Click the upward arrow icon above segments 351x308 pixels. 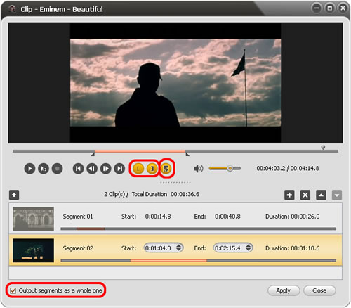coord(14,195)
